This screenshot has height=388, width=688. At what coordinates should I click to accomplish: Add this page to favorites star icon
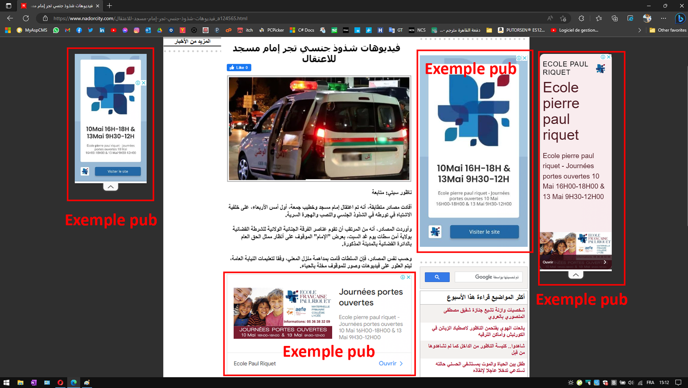click(x=563, y=18)
